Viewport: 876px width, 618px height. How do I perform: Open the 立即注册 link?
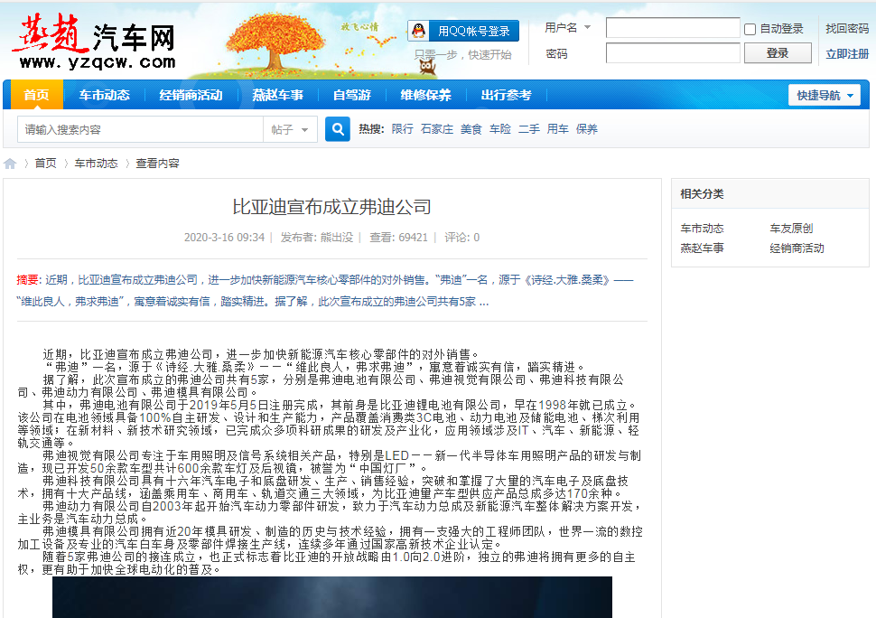[x=847, y=53]
